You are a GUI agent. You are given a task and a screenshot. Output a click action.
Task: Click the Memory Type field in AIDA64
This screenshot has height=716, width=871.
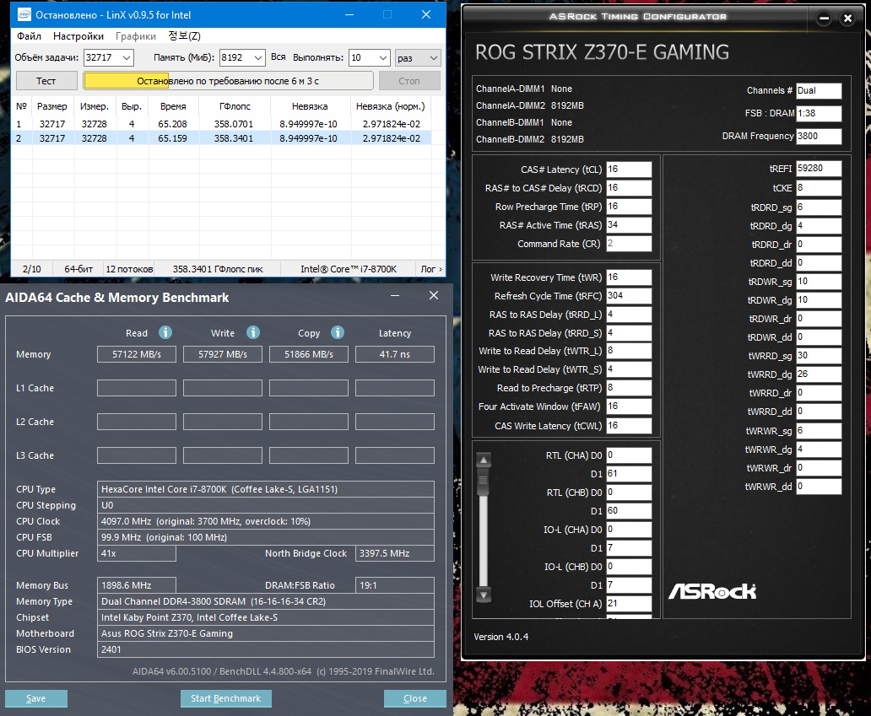pyautogui.click(x=266, y=601)
